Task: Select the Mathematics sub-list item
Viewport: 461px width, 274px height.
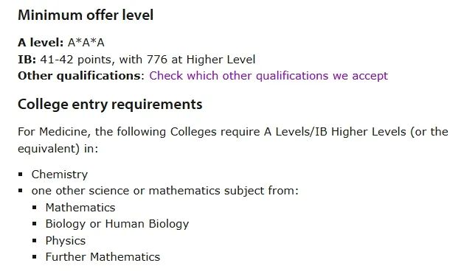Action: [80, 208]
